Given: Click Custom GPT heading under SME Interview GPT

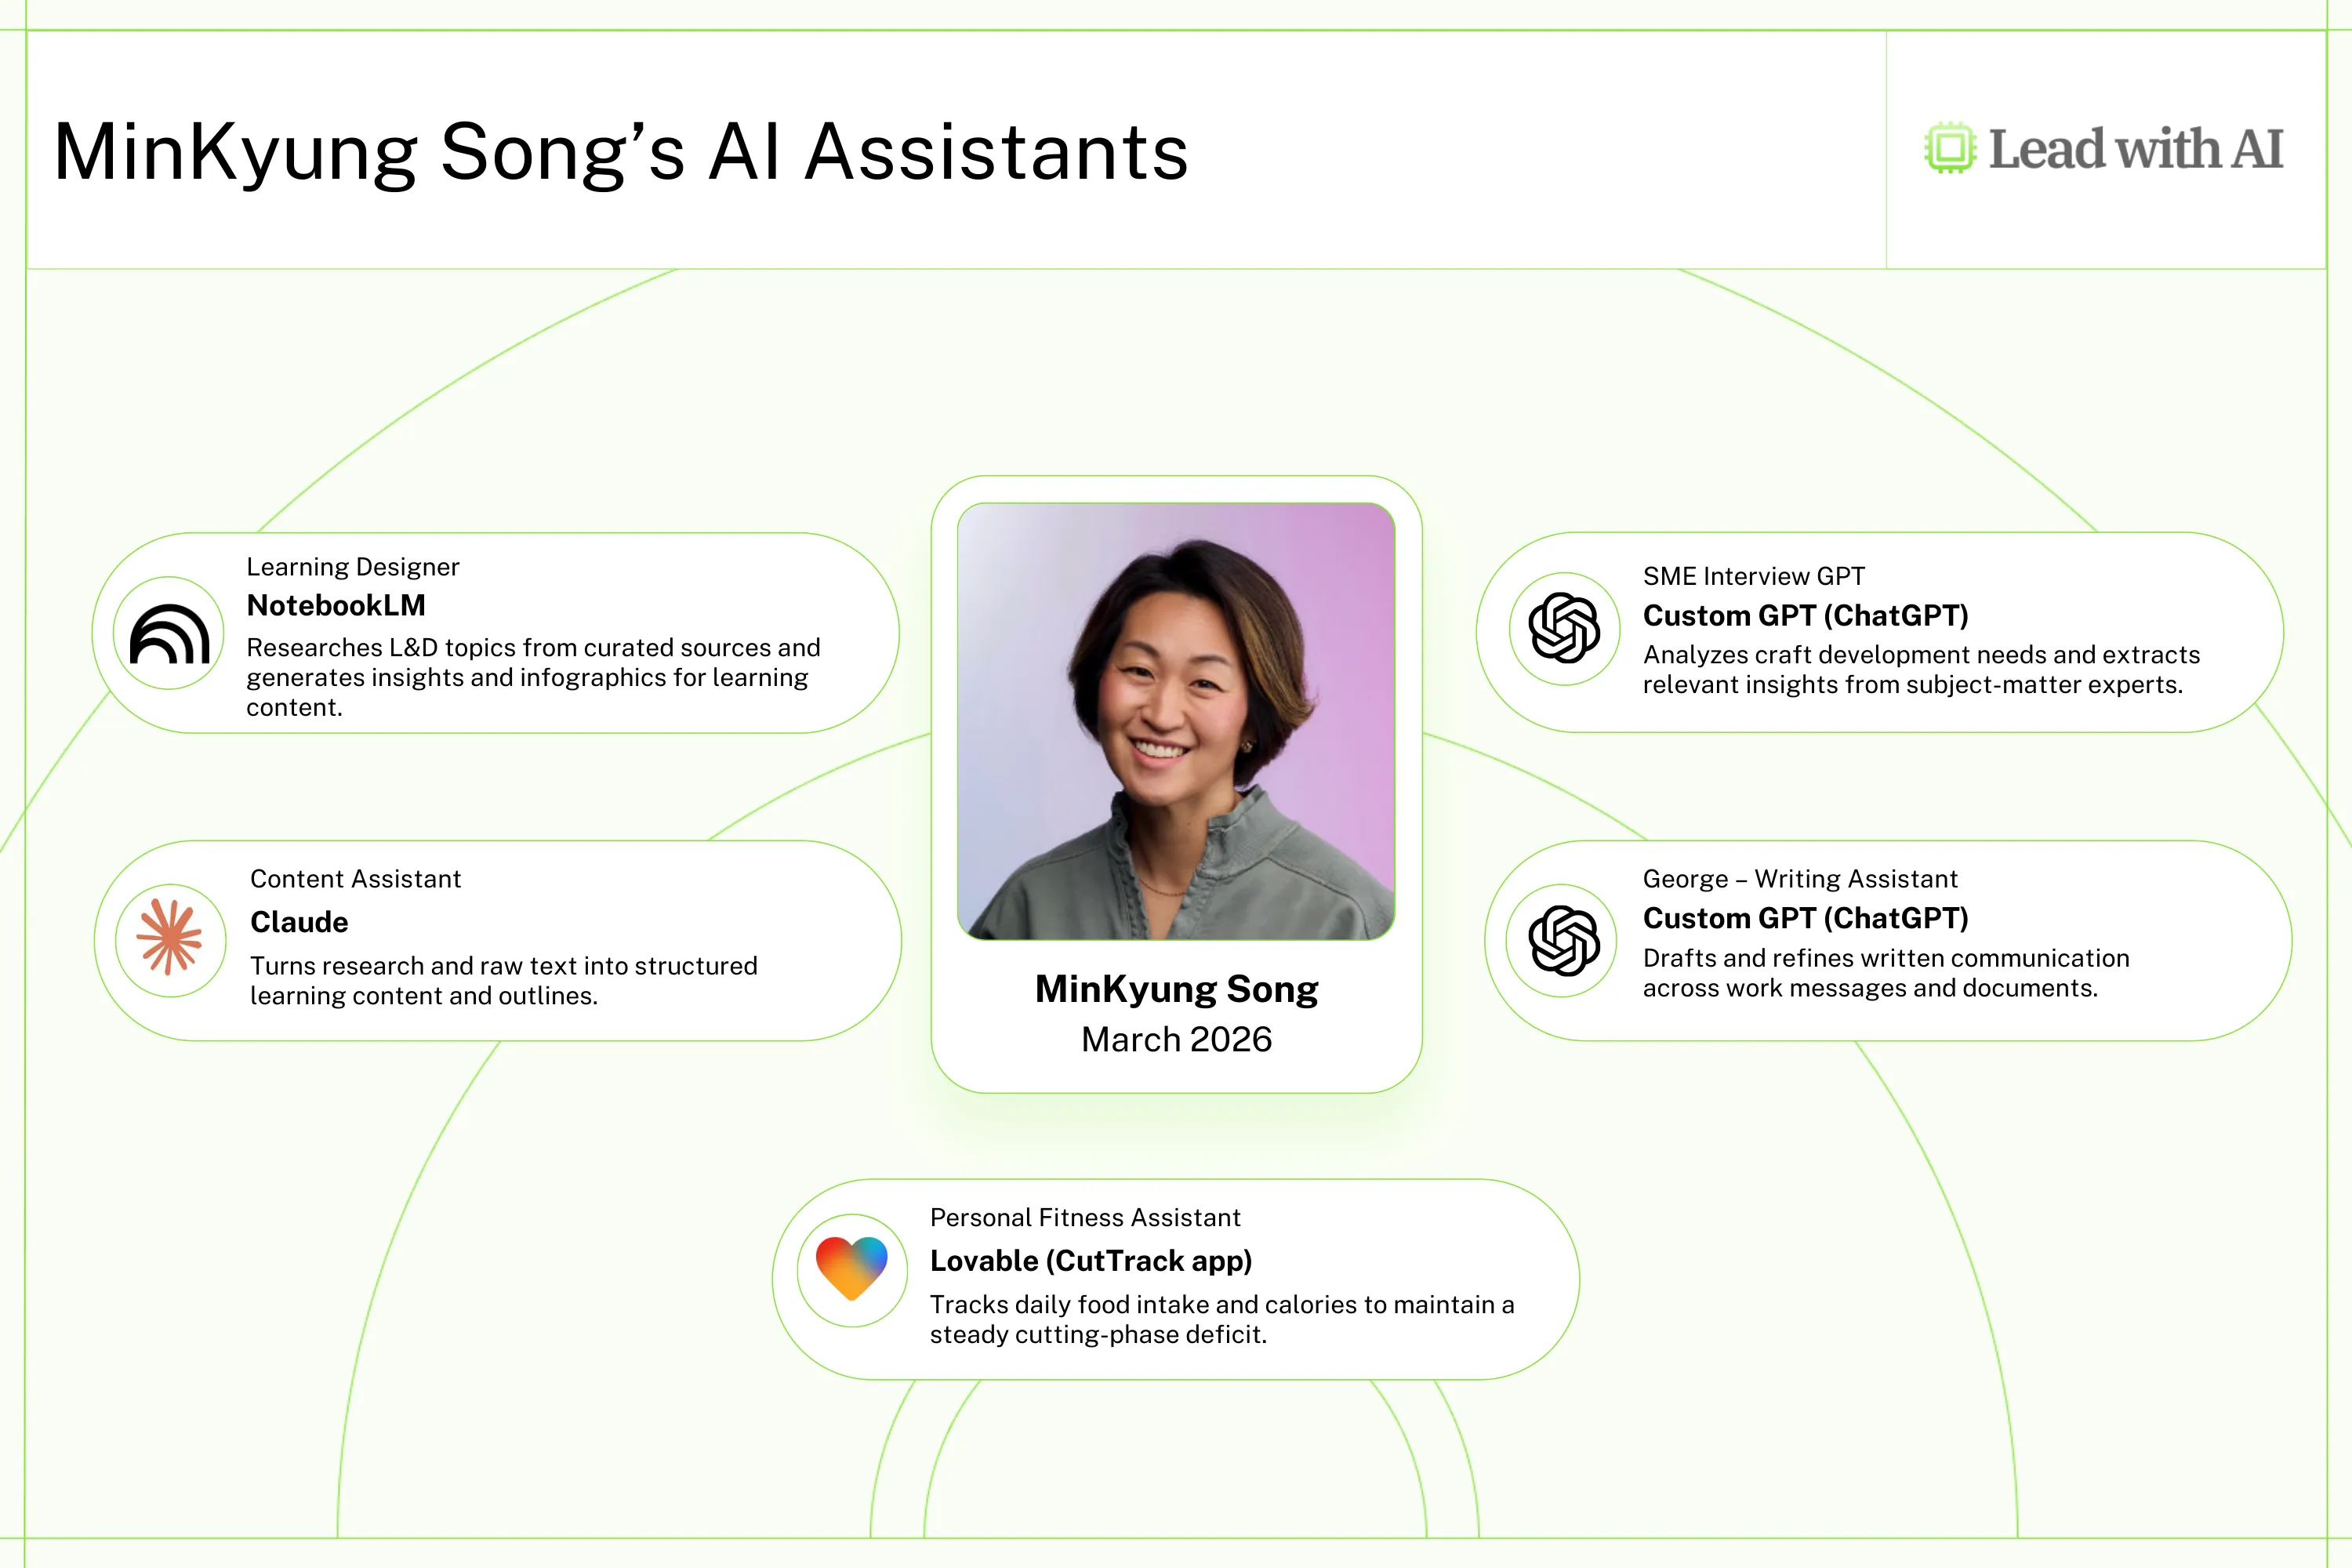Looking at the screenshot, I should point(1805,615).
